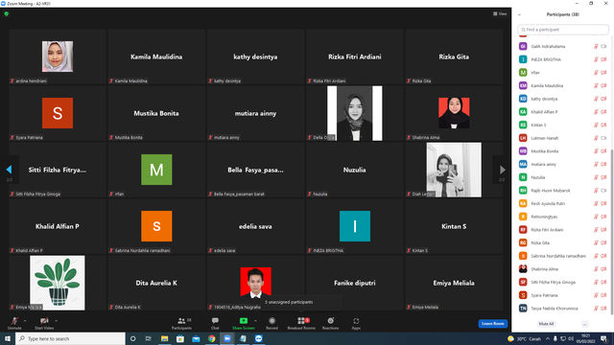Click the participants list scrollbar
614x345 pixels.
(612, 231)
